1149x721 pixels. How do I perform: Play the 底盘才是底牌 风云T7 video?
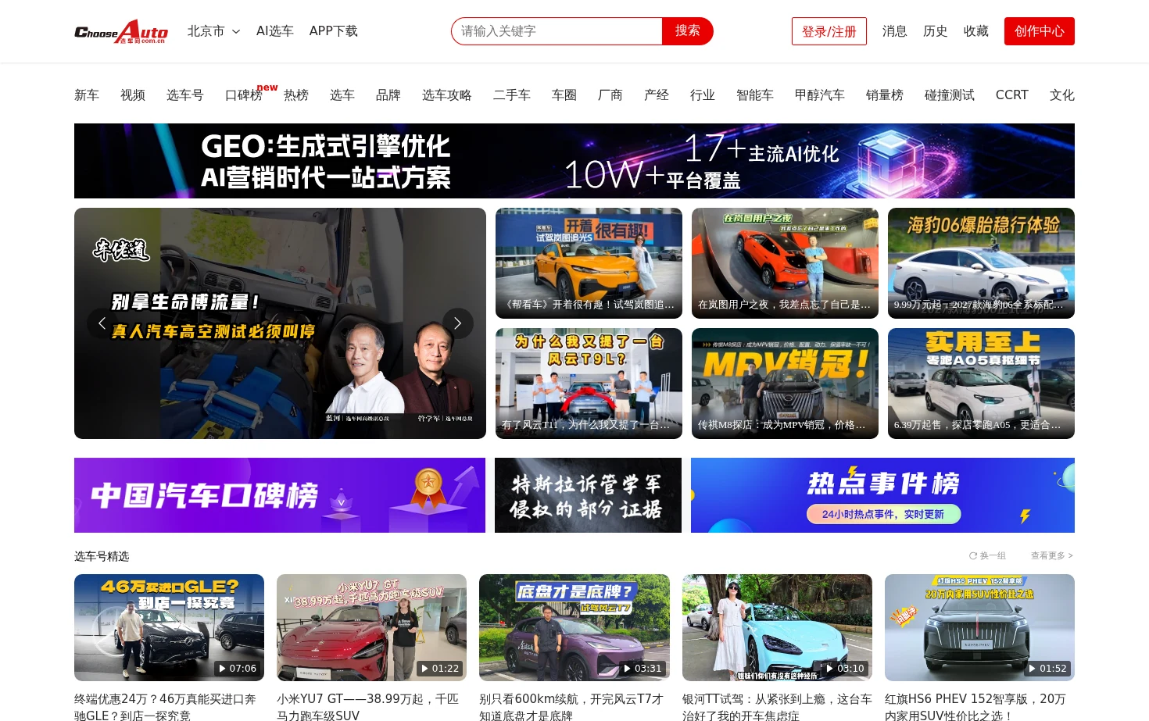[574, 628]
